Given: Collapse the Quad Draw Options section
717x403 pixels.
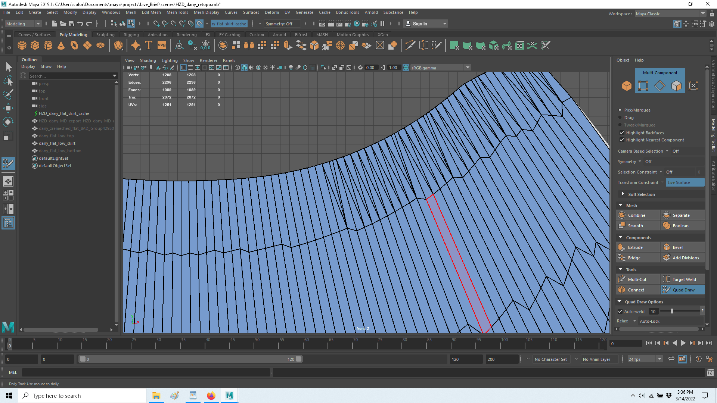Looking at the screenshot, I should pyautogui.click(x=620, y=302).
